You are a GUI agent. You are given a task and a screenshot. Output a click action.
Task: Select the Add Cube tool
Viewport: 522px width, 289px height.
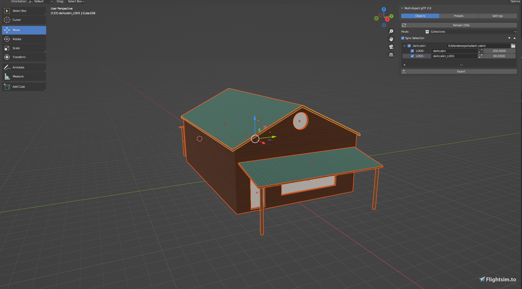click(x=24, y=87)
